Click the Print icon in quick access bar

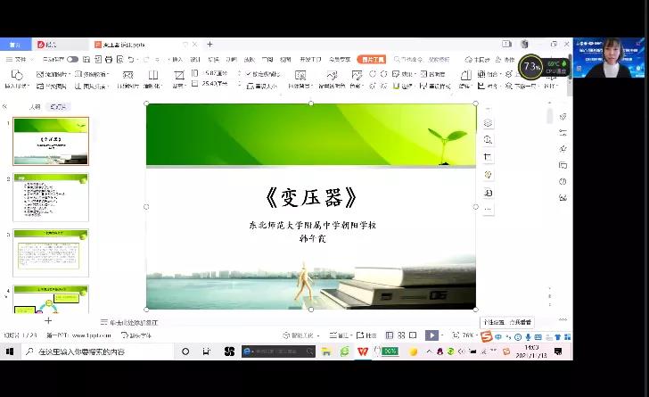point(109,60)
